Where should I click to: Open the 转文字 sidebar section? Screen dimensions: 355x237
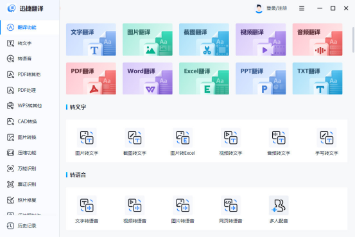tap(30, 43)
